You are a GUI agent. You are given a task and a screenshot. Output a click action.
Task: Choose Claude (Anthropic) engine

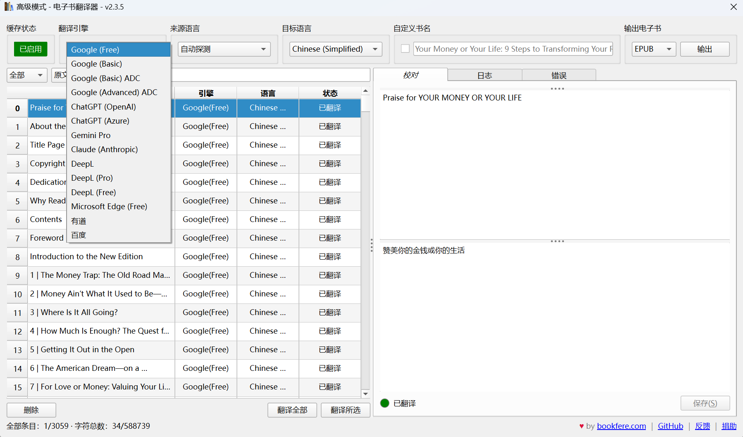point(119,149)
